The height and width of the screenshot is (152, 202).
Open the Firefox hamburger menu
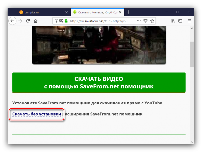[190, 21]
